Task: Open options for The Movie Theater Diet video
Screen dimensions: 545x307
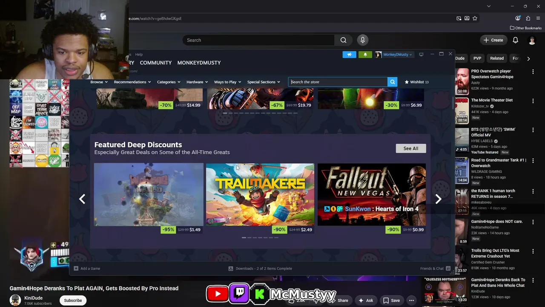Action: [x=533, y=101]
